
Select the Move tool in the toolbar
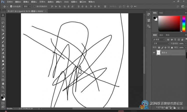(3, 15)
